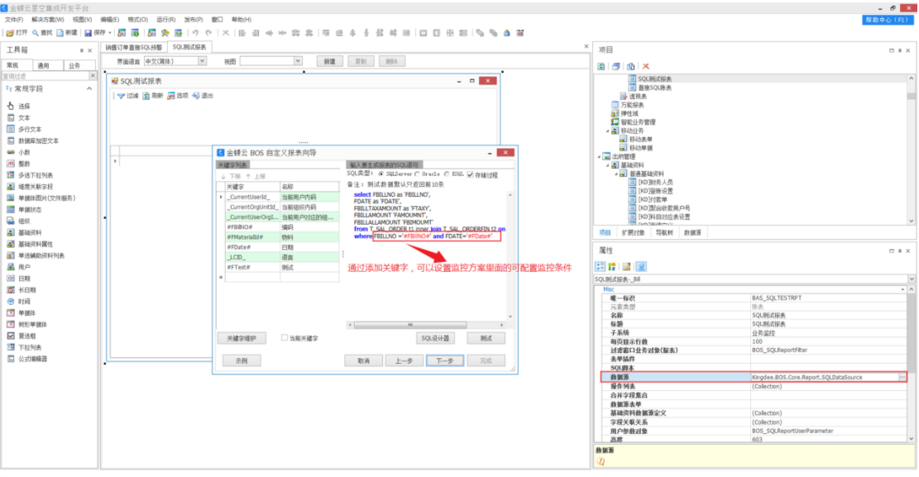
Task: Click the toolbox search filter input
Action: click(x=45, y=76)
